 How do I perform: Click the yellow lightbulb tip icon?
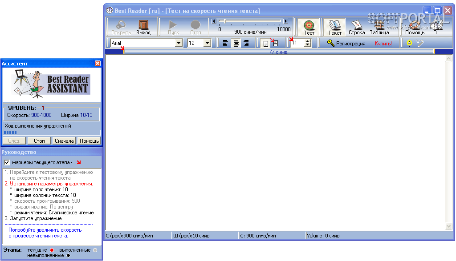tap(409, 43)
